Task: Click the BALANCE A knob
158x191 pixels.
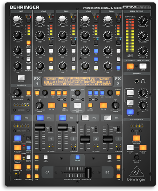Action: tap(143, 35)
